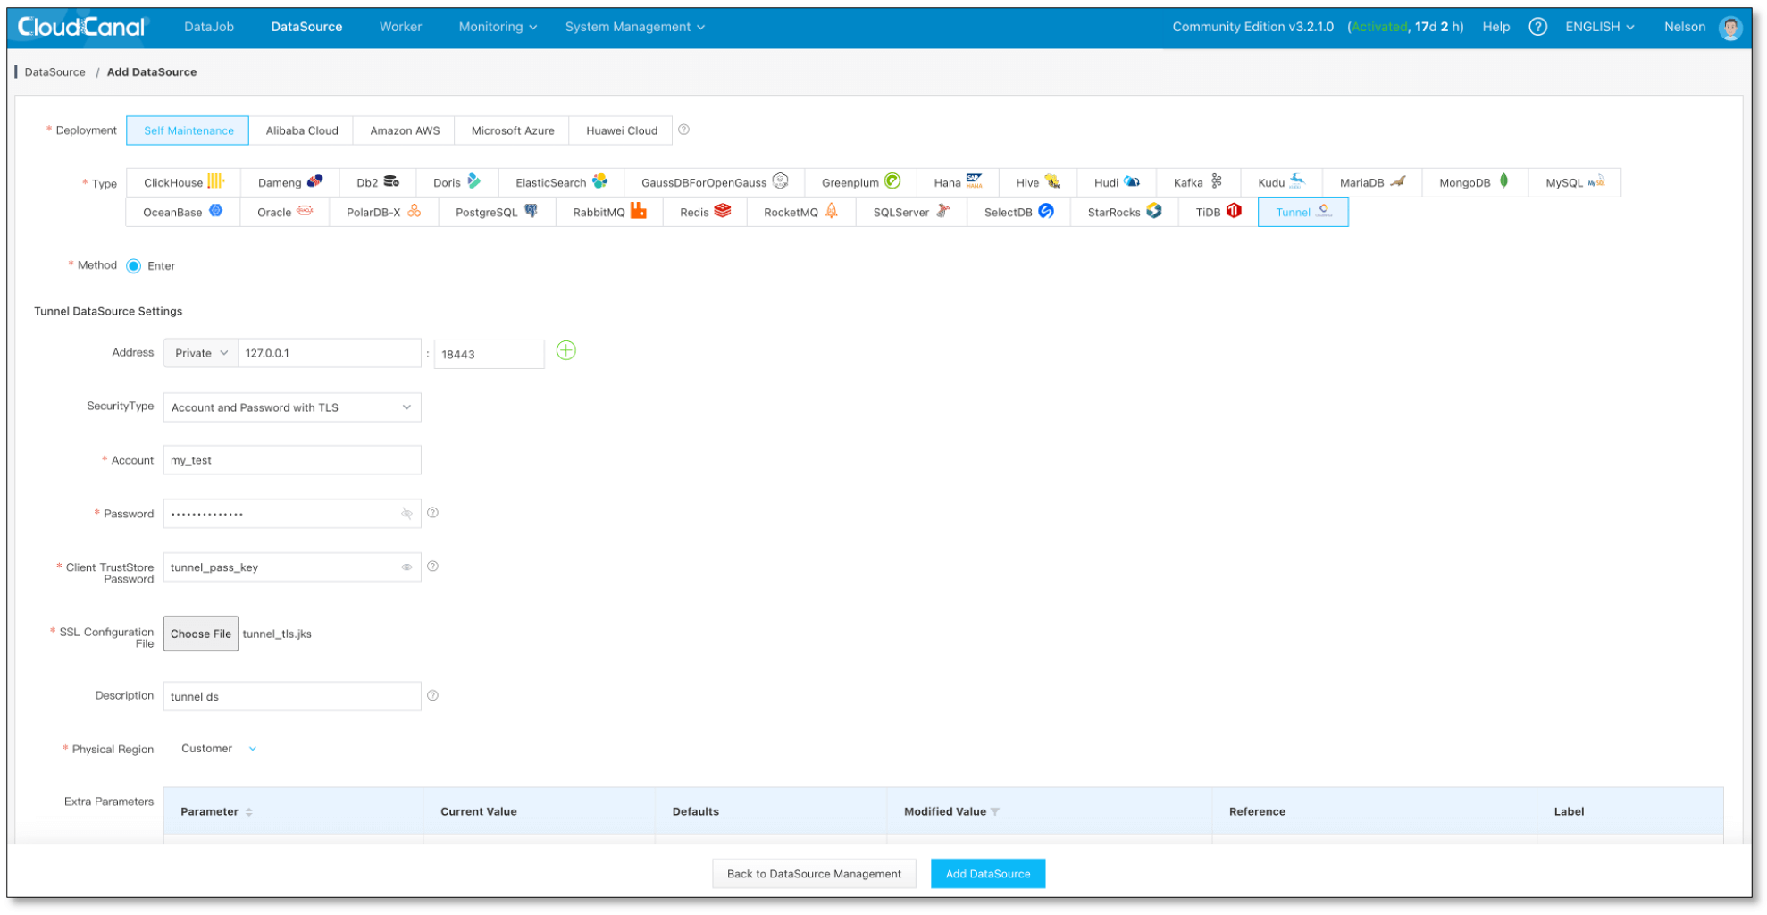Image resolution: width=1767 pixels, height=915 pixels.
Task: Click help icon beside Client TrustStore Password
Action: (x=432, y=567)
